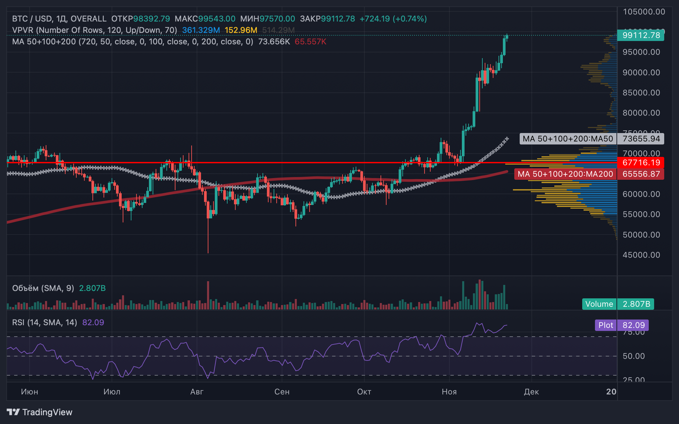Image resolution: width=679 pixels, height=424 pixels.
Task: Click the tallest August volume bar
Action: [x=208, y=295]
